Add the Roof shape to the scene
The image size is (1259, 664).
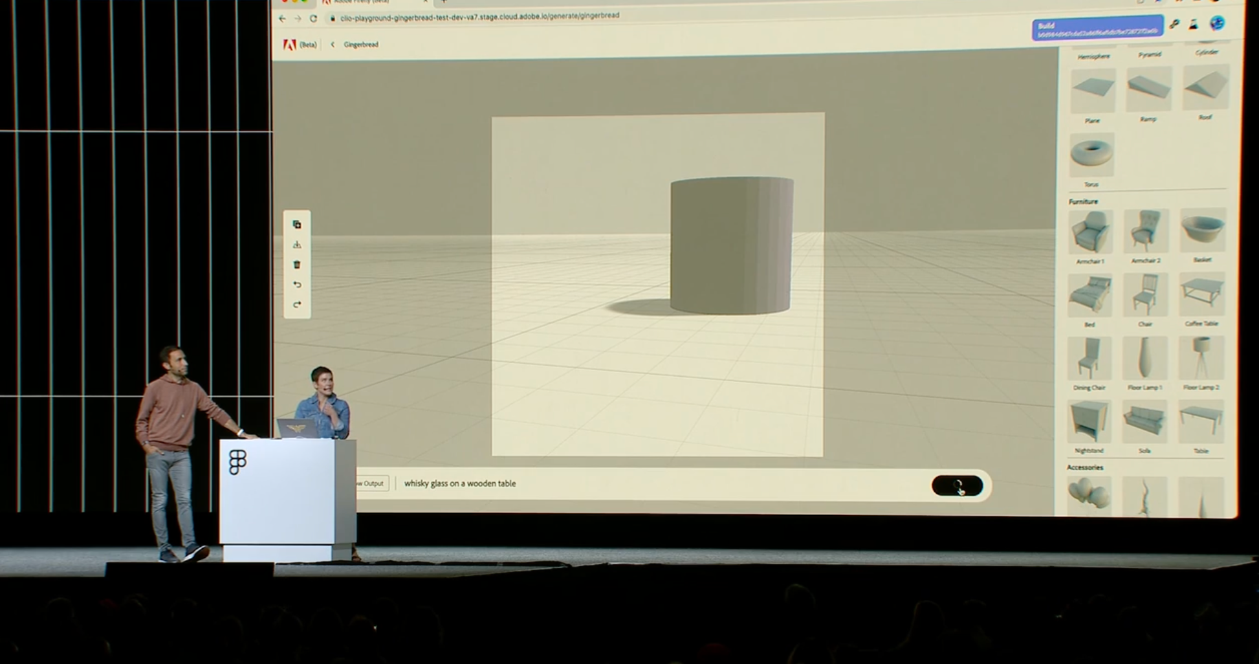point(1205,87)
